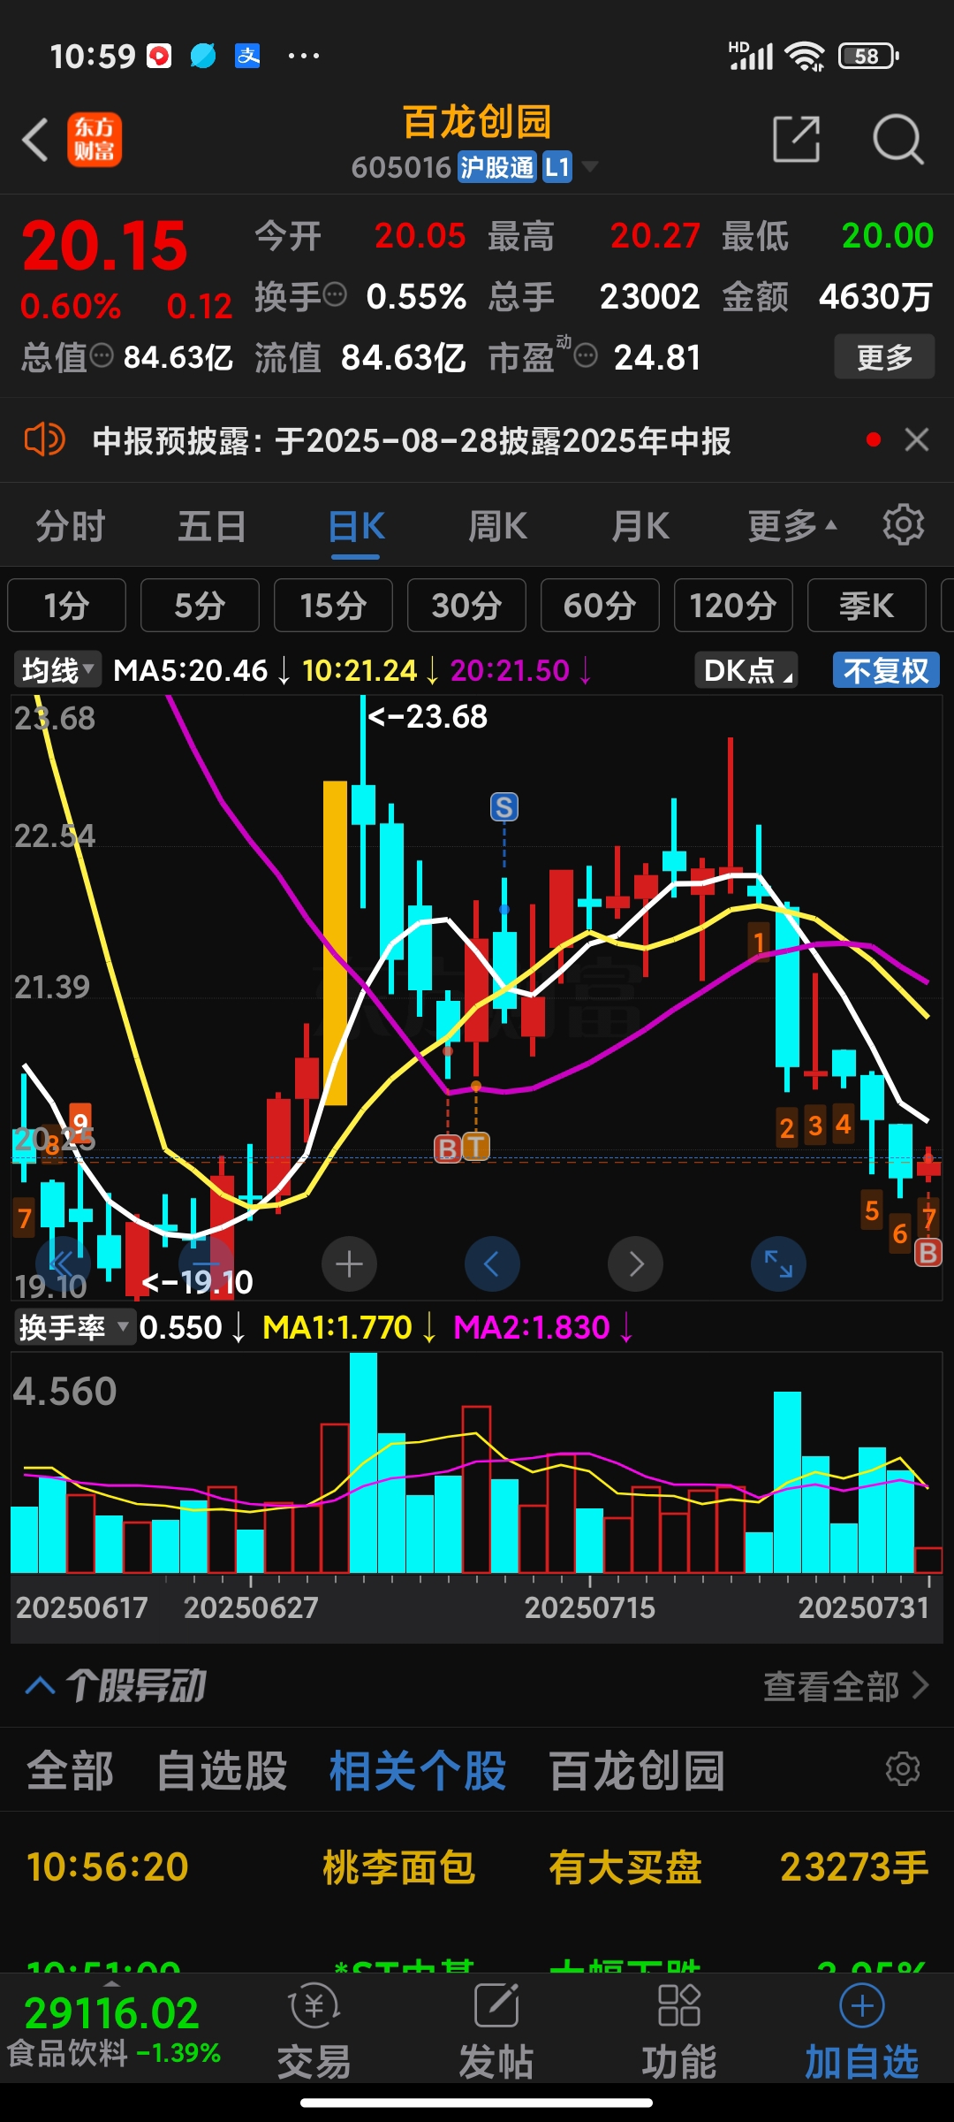The width and height of the screenshot is (954, 2122).
Task: Tap the 换手 info icon
Action: [335, 294]
